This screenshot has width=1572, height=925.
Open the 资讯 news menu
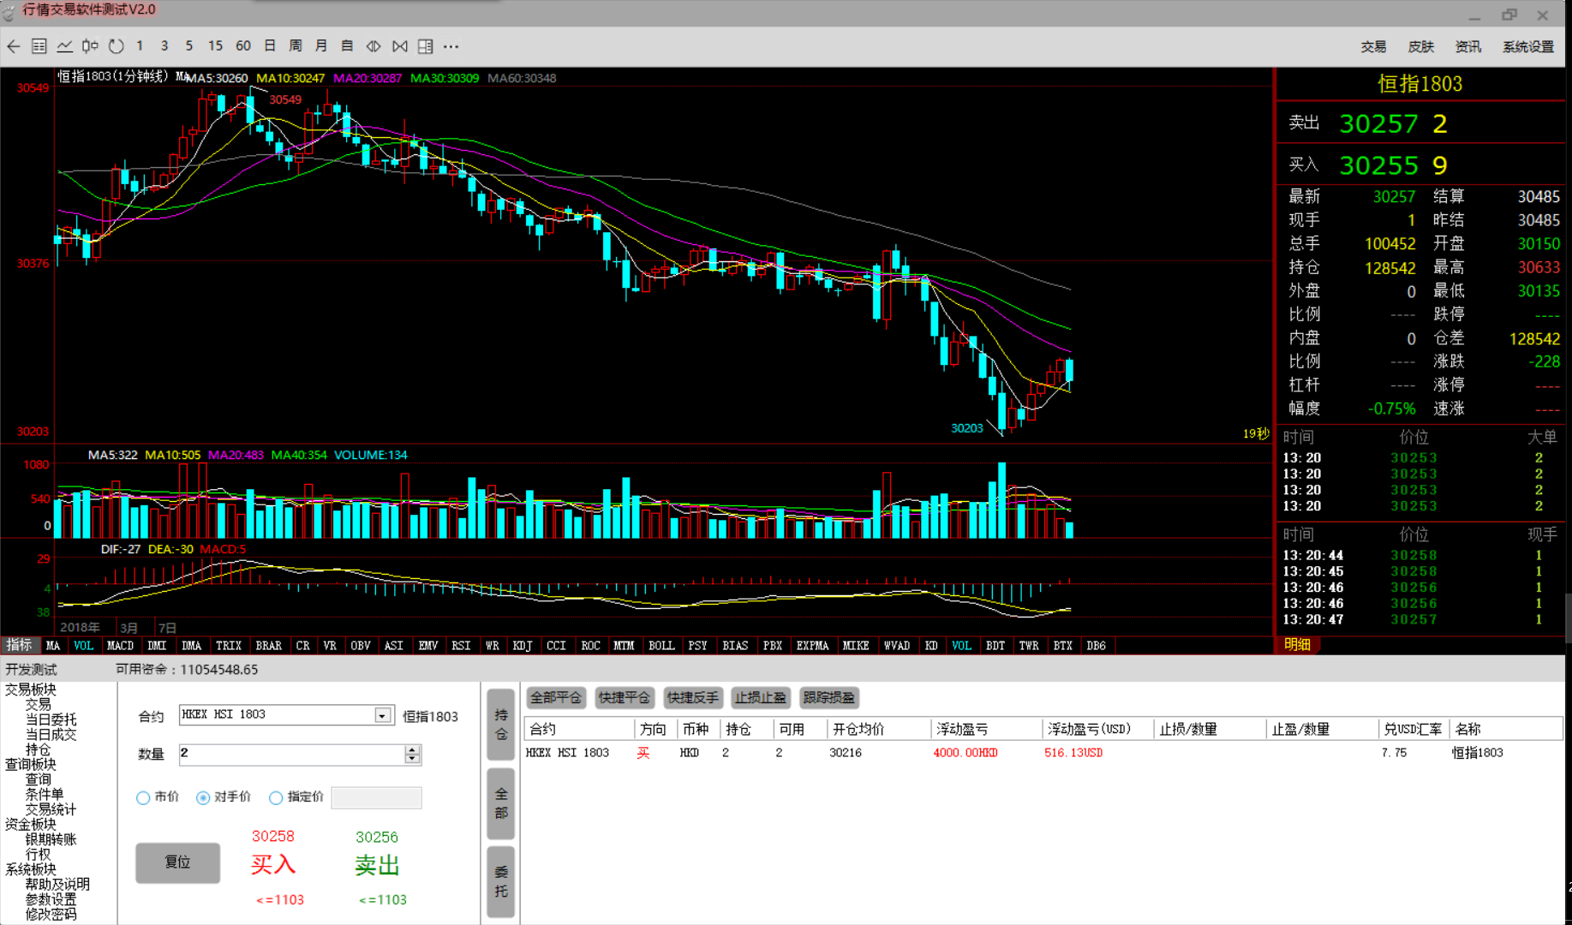[1468, 47]
